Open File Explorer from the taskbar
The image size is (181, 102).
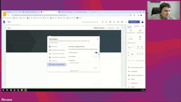pyautogui.click(x=7, y=90)
